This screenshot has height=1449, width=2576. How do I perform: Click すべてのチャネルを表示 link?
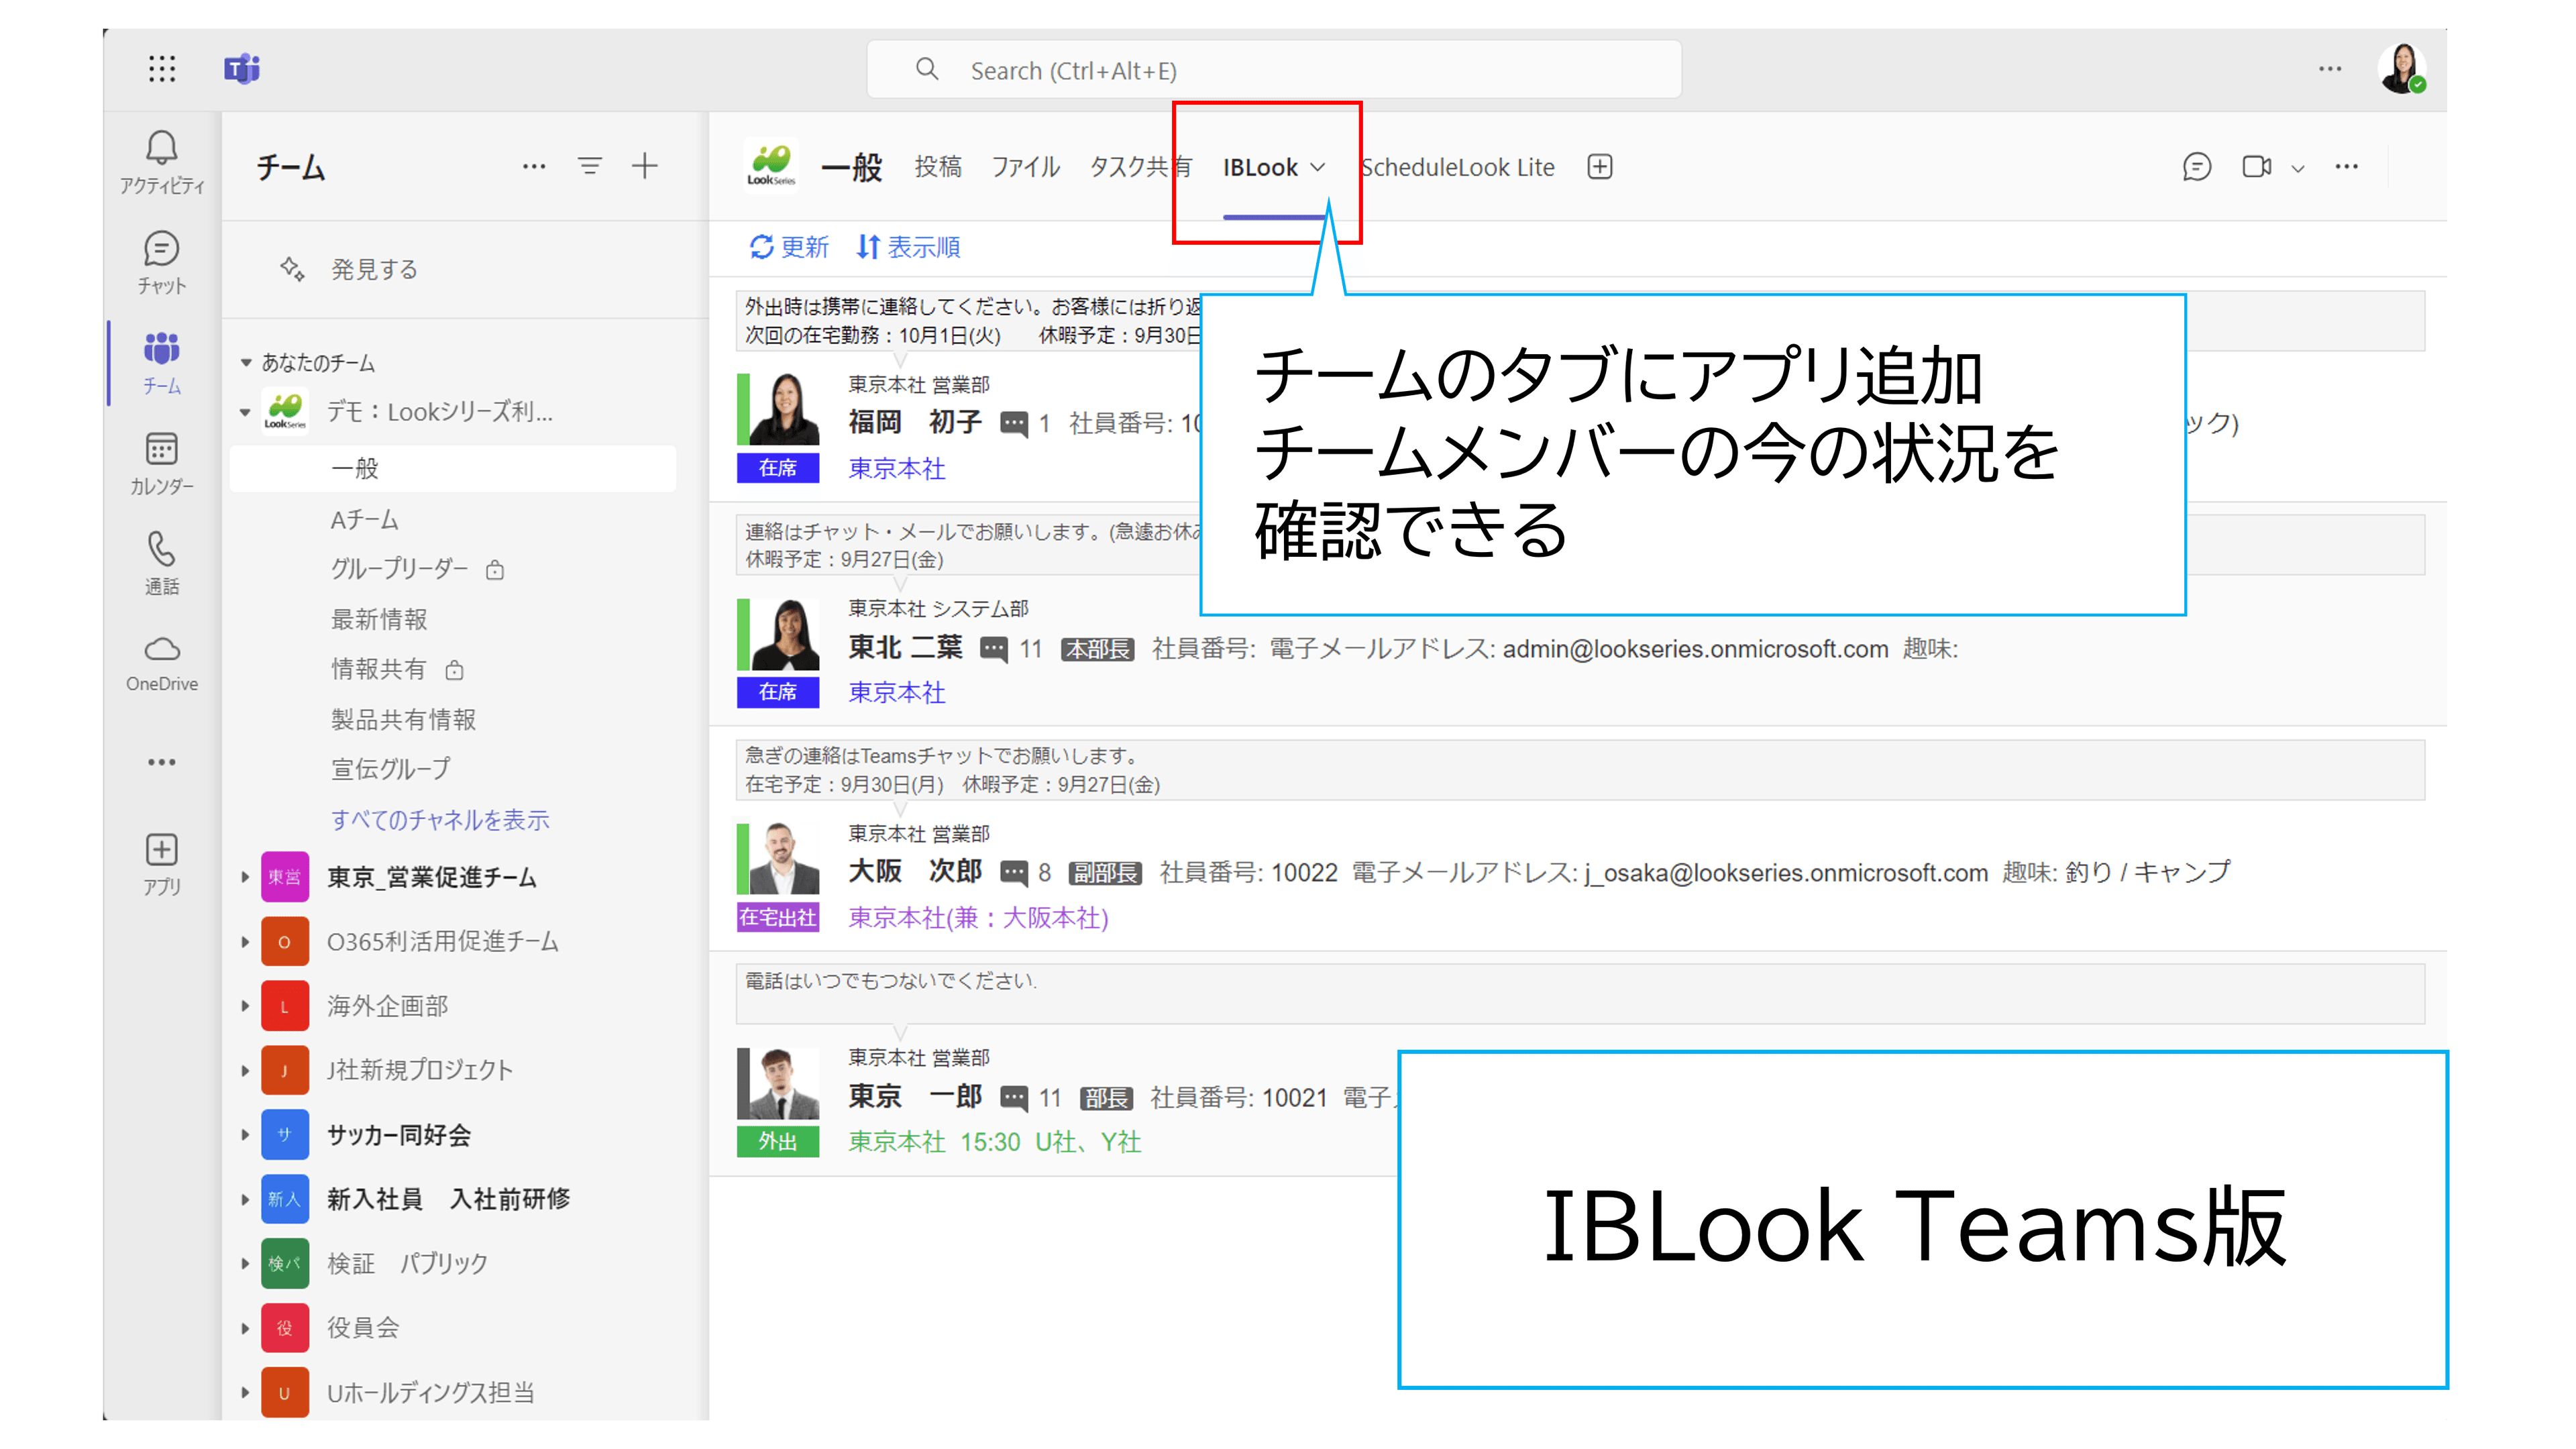(x=440, y=820)
